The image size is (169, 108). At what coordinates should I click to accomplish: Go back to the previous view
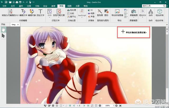click(x=53, y=106)
